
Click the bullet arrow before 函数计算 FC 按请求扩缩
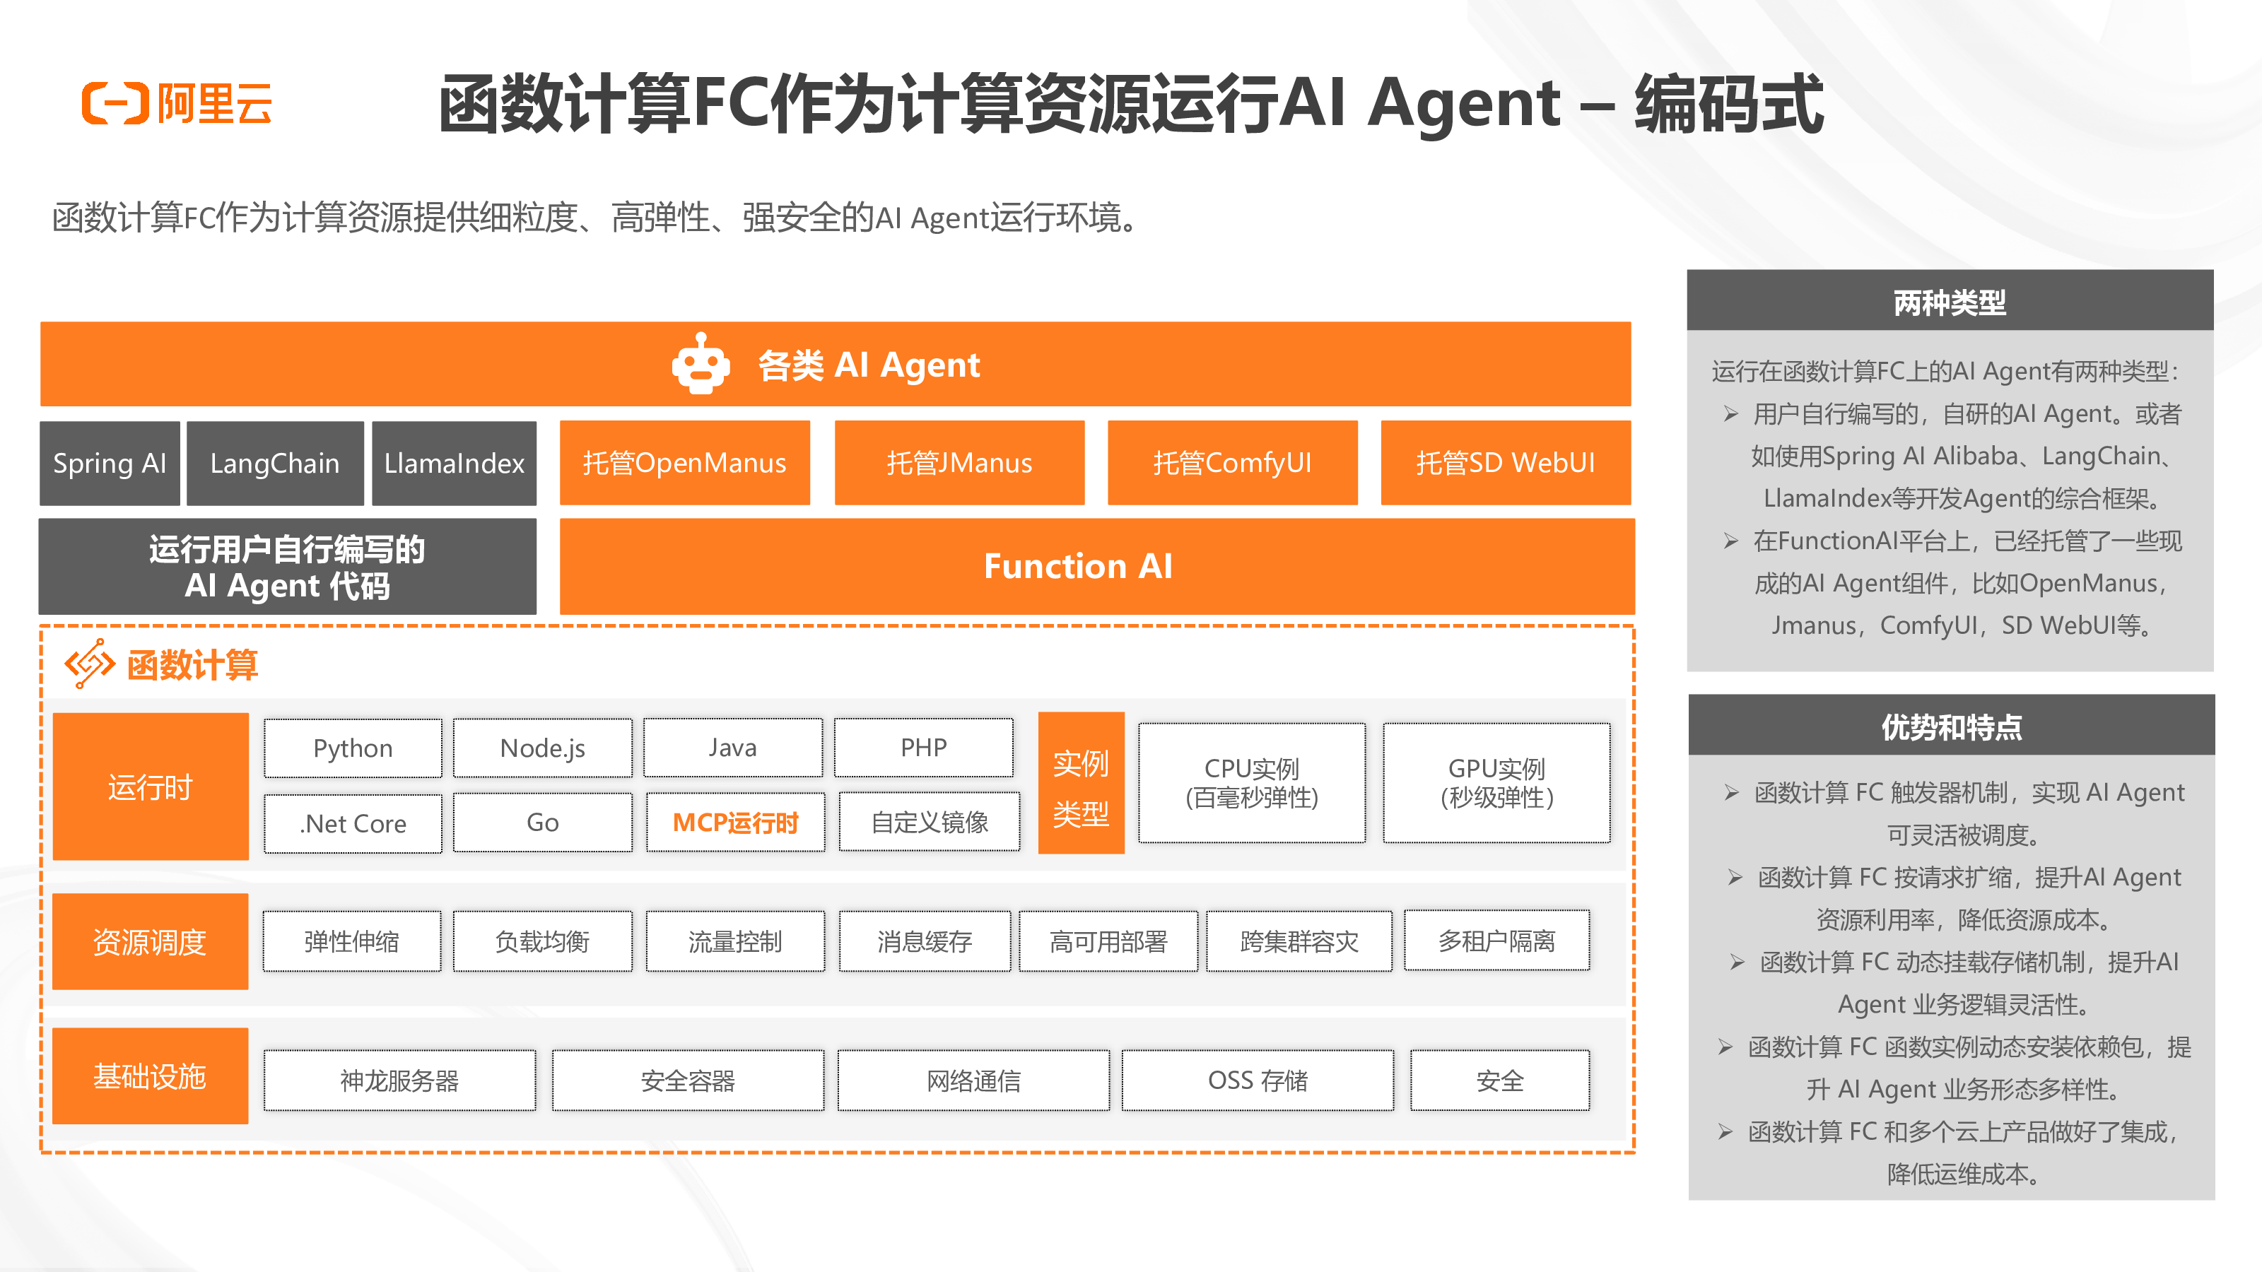[1734, 878]
